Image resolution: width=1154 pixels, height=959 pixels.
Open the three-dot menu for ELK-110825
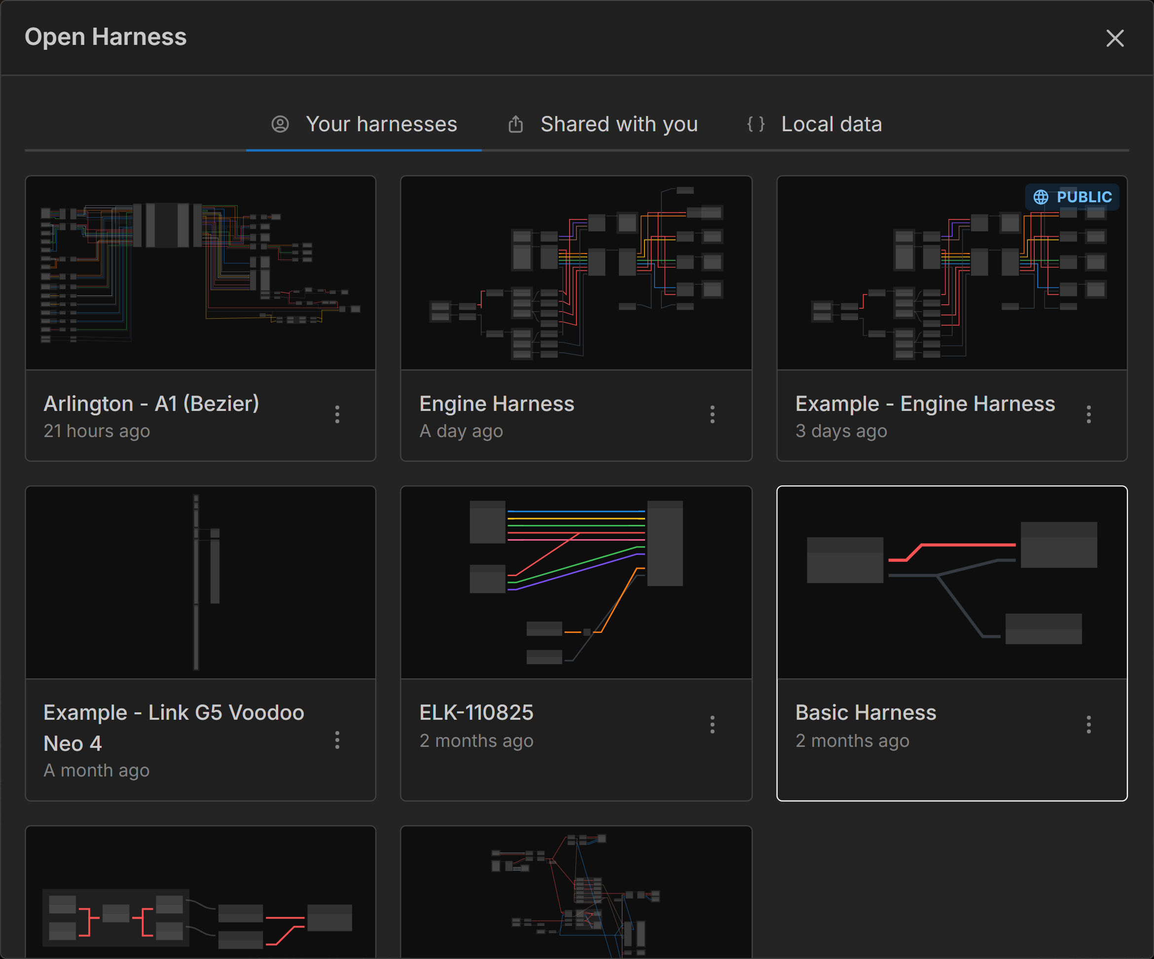(x=712, y=724)
